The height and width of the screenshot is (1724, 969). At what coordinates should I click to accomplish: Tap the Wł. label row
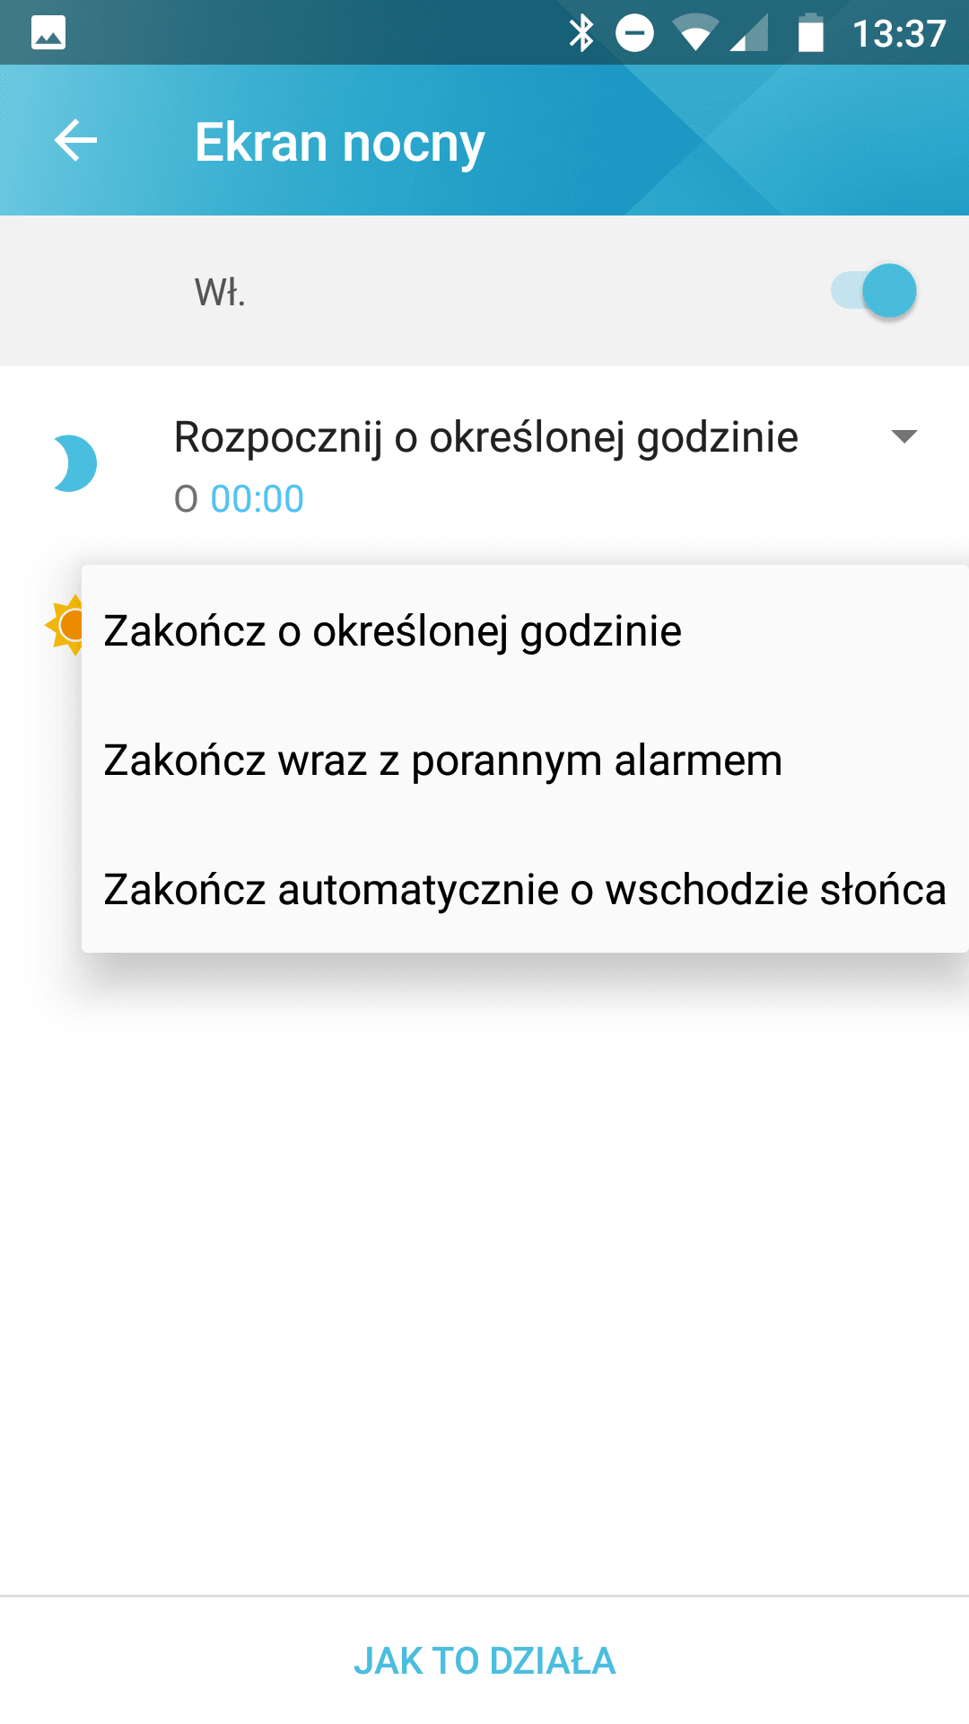(484, 291)
